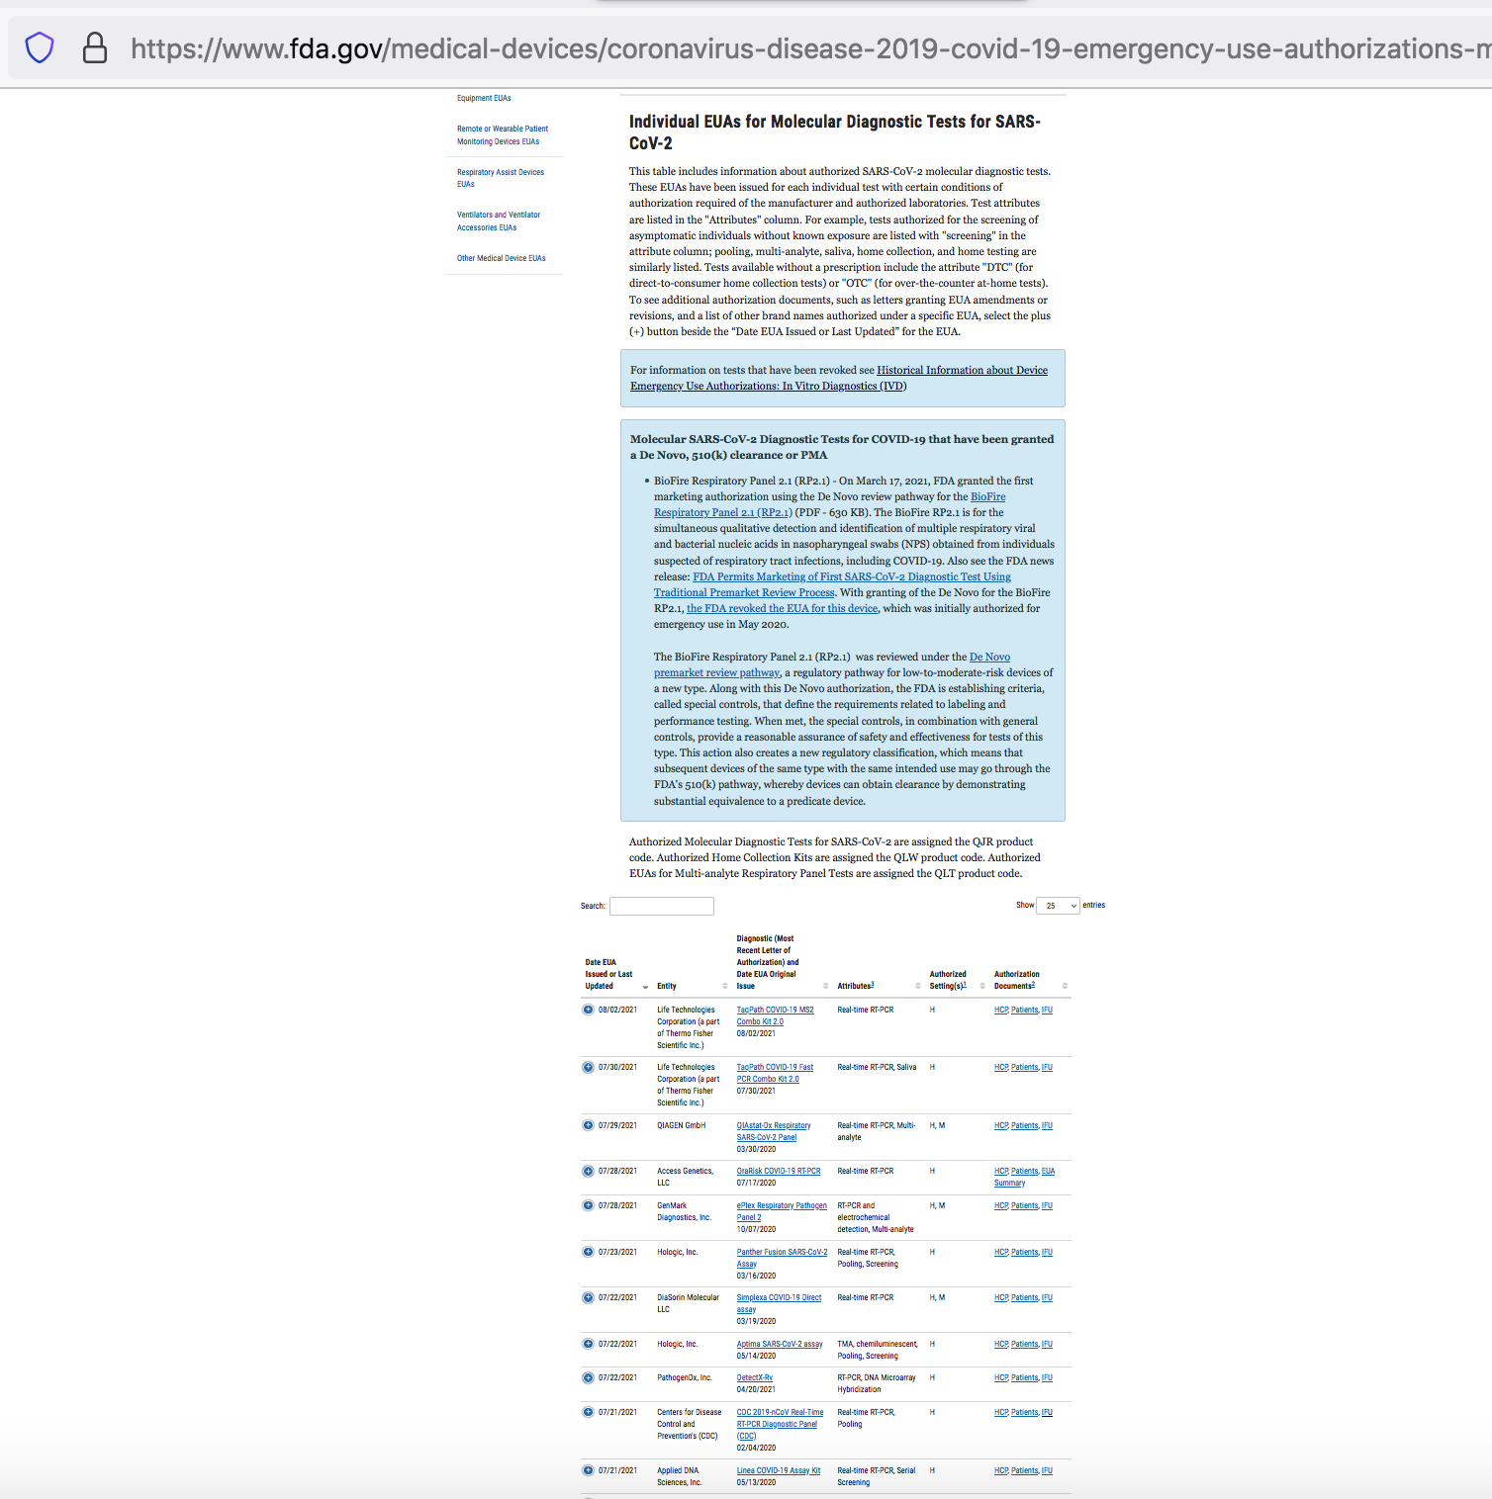Open Panther Fusion SARS-CoV-2 Assay link
1492x1499 pixels.
pyautogui.click(x=782, y=1258)
